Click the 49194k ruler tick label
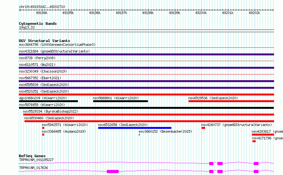283x175 pixels. pos(42,13)
